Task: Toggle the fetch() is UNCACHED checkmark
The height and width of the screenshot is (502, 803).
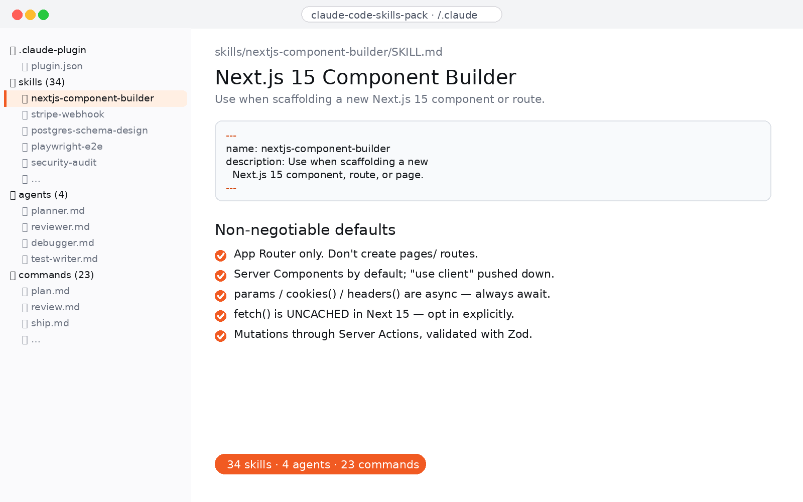Action: pos(221,316)
